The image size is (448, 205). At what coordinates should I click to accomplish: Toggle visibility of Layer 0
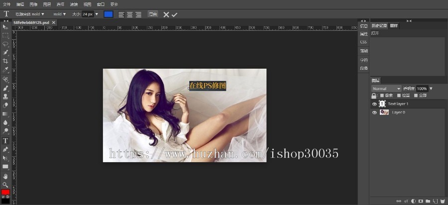pos(374,112)
